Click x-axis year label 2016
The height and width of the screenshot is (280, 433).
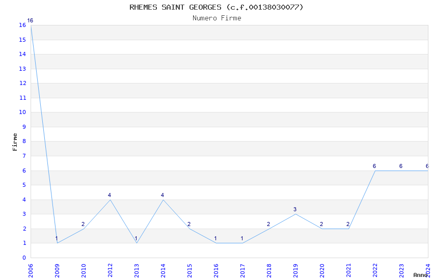click(216, 271)
